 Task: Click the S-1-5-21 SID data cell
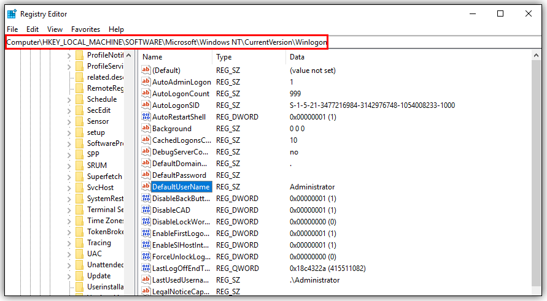tap(372, 105)
